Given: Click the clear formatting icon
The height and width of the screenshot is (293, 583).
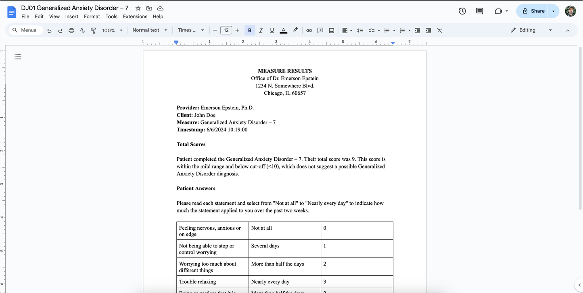Looking at the screenshot, I should pos(440,30).
